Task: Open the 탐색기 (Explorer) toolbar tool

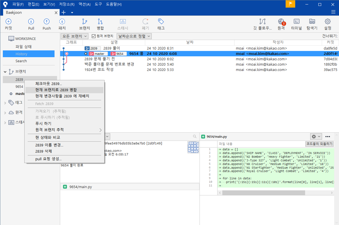Action: tap(312, 24)
